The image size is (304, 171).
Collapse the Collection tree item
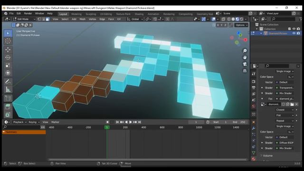point(257,29)
